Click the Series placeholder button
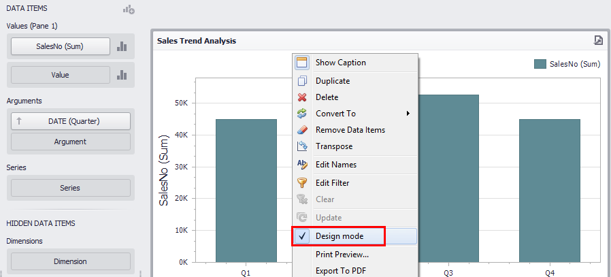The image size is (611, 277). click(x=70, y=188)
